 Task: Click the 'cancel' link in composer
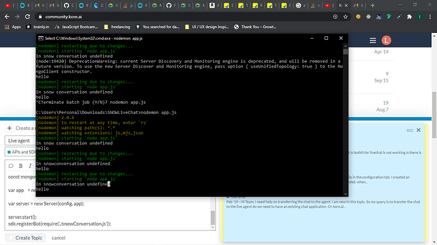pos(58,238)
